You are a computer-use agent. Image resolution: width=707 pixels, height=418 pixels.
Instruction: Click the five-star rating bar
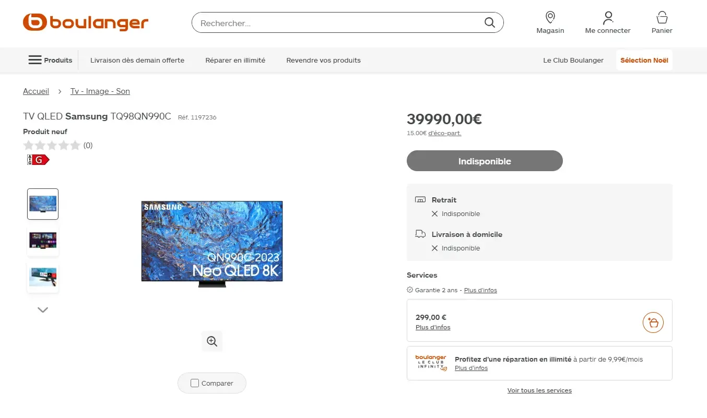52,145
